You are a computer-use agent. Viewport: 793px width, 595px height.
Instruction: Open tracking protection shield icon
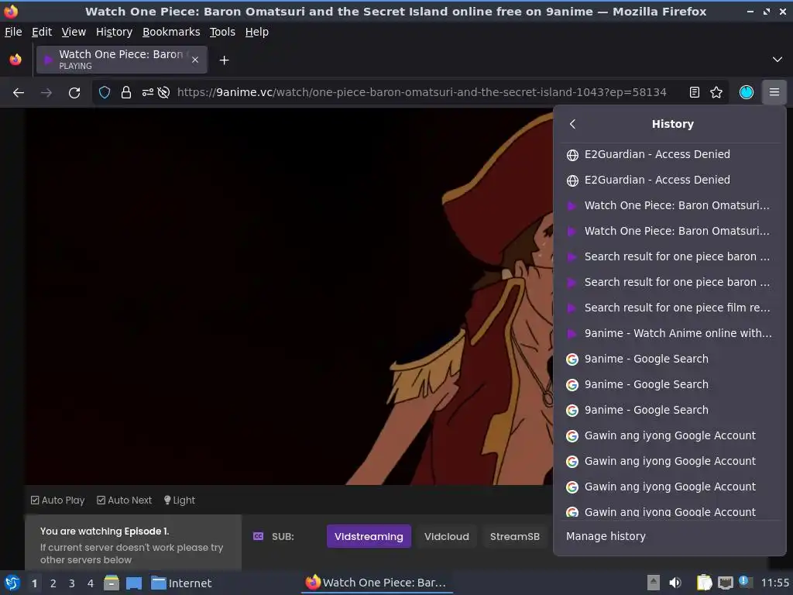pyautogui.click(x=105, y=92)
